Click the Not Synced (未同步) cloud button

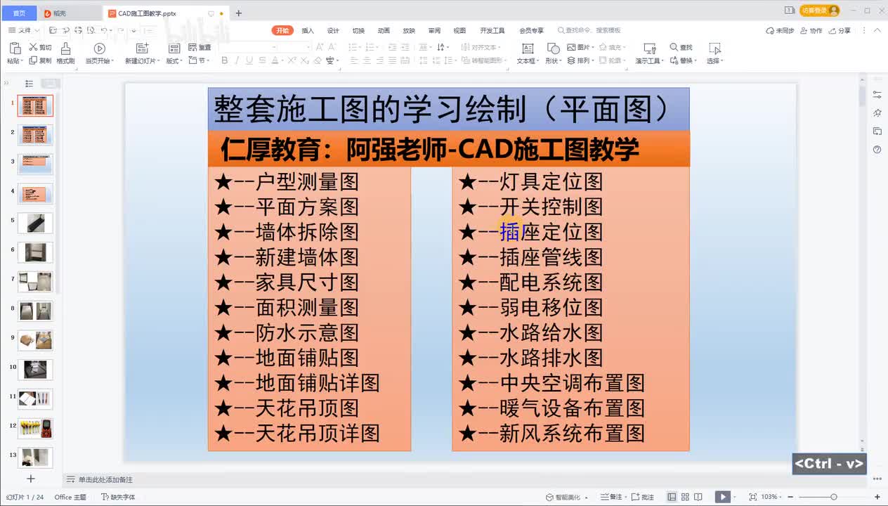[780, 30]
